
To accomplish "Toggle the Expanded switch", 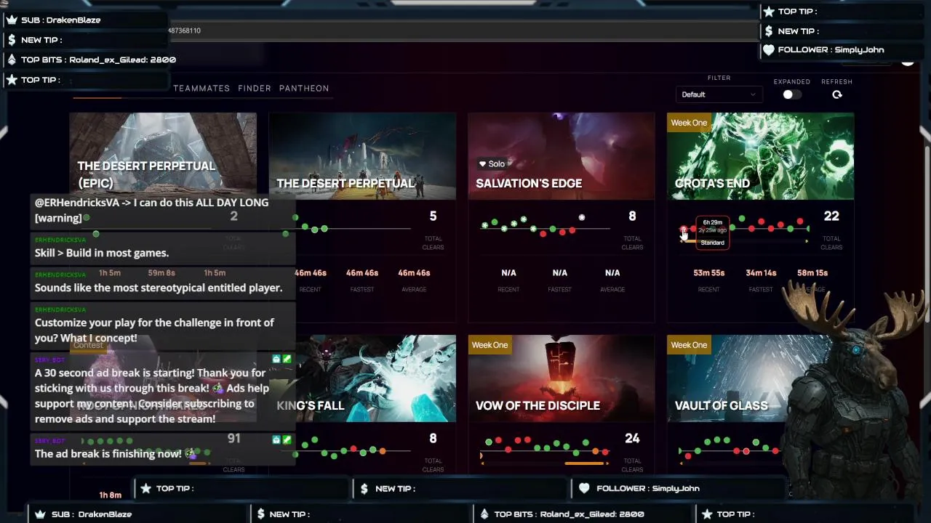I will tap(791, 94).
